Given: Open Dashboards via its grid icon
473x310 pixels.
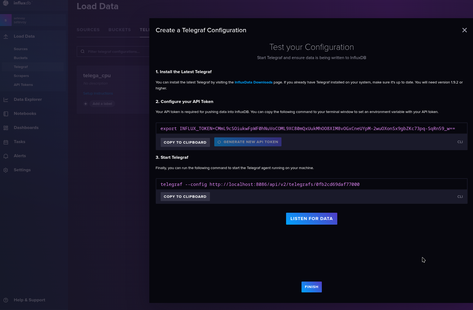Looking at the screenshot, I should 6,128.
